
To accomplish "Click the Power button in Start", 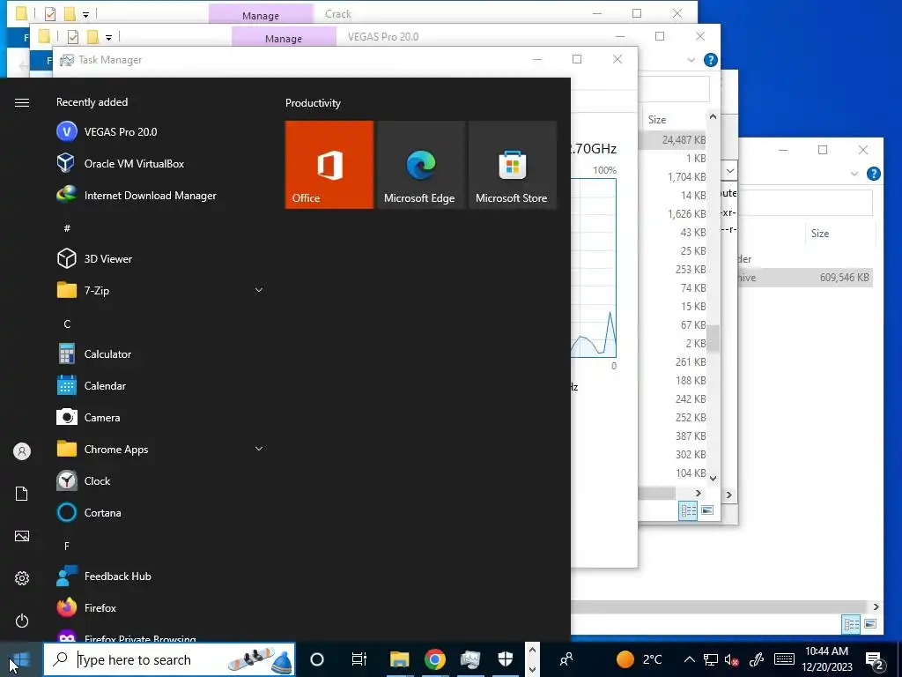I will point(22,621).
